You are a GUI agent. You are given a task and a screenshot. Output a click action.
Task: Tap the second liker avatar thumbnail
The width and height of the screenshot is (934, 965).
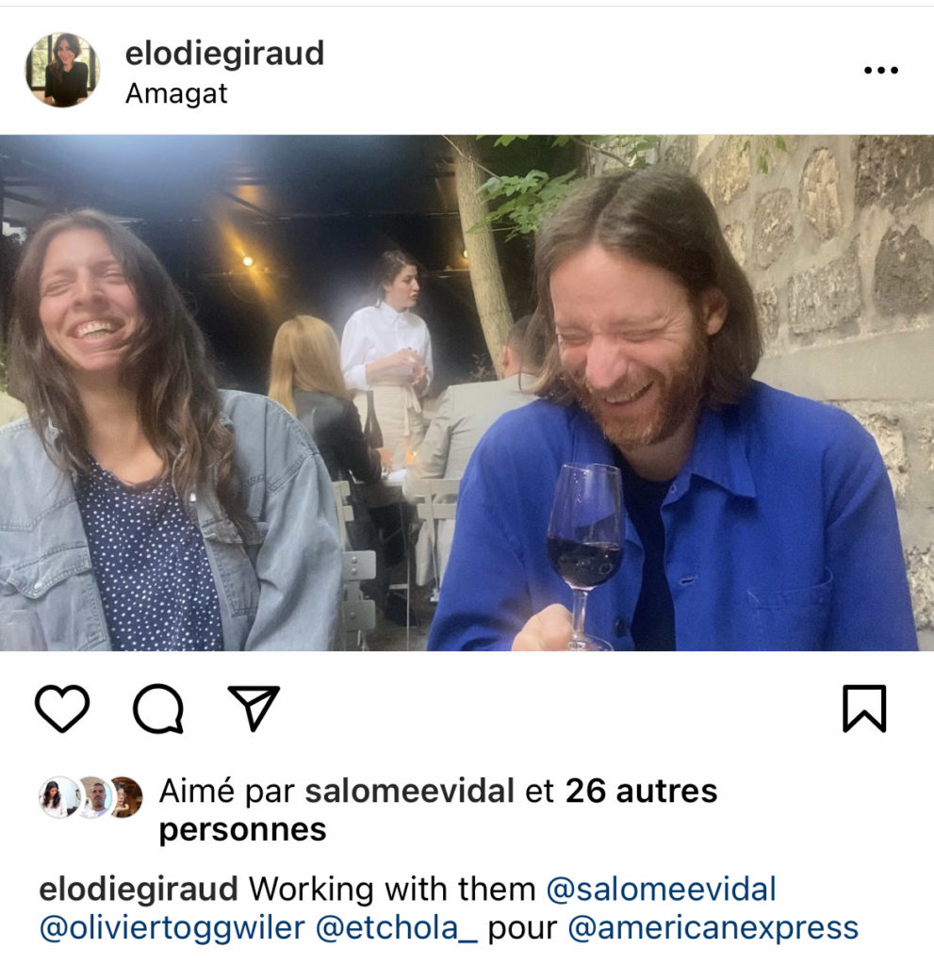pos(93,797)
